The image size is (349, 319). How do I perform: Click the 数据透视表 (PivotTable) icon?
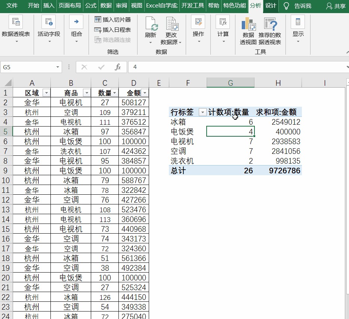(x=16, y=22)
